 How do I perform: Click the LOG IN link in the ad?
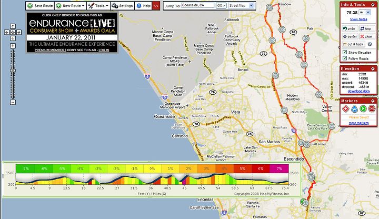point(104,50)
